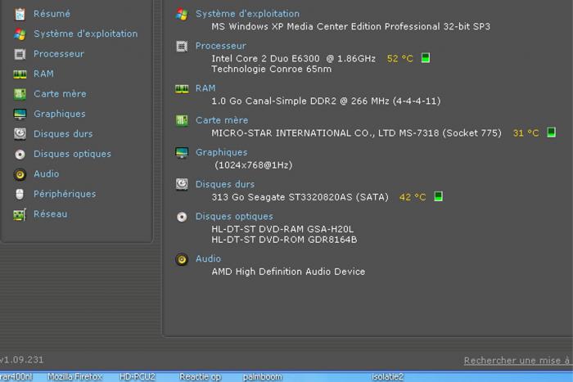Click the Windows flag icon in sidebar

(x=20, y=34)
